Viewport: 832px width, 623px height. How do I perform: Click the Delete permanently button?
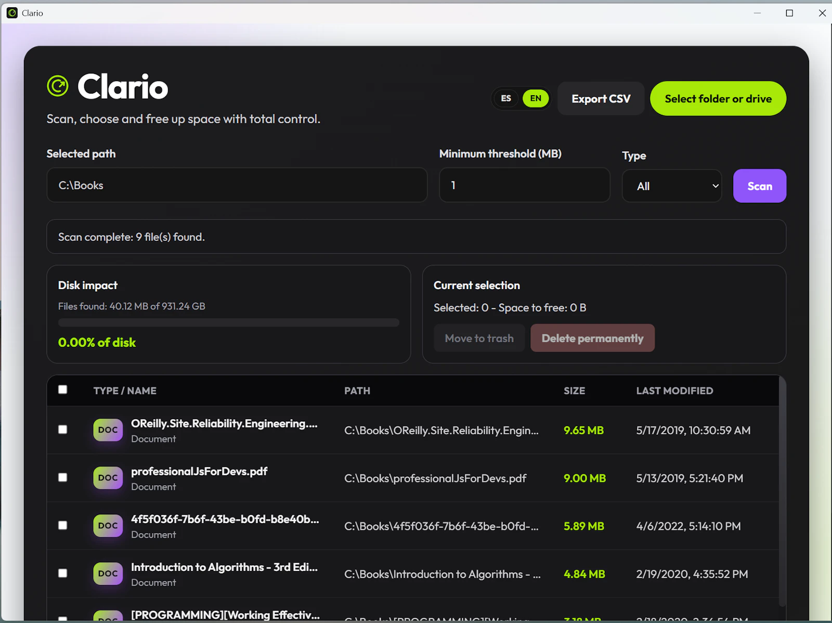(592, 338)
